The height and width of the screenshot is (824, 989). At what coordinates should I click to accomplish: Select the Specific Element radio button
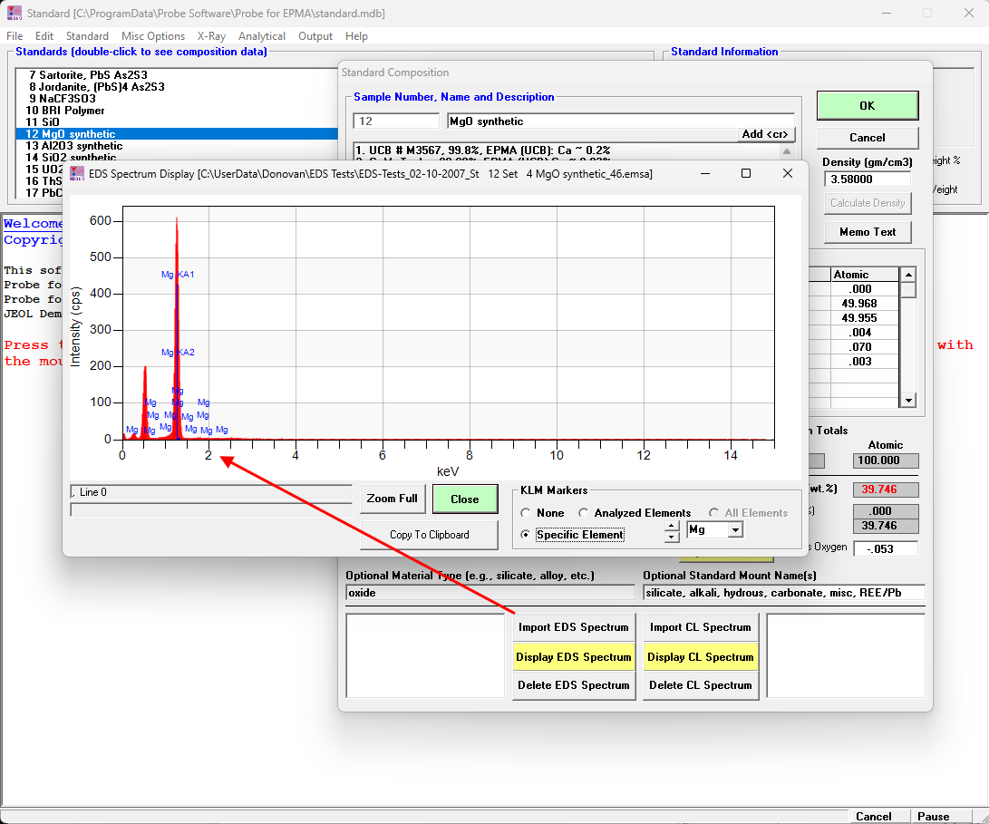coord(527,535)
